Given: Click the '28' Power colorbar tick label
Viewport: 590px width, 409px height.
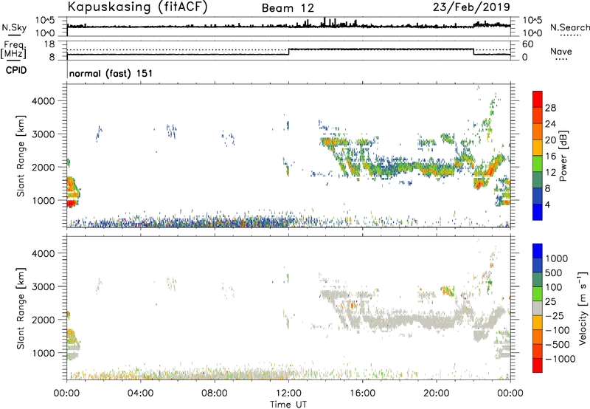Looking at the screenshot, I should tap(550, 108).
